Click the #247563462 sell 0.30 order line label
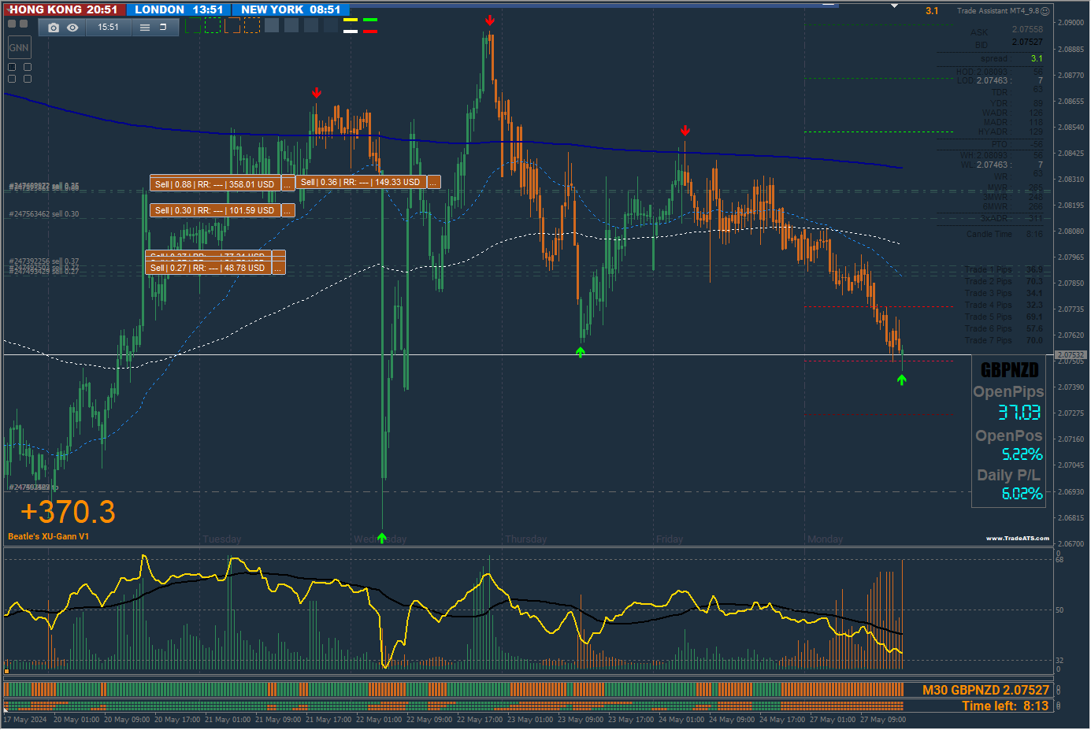1091x730 pixels. (x=44, y=214)
